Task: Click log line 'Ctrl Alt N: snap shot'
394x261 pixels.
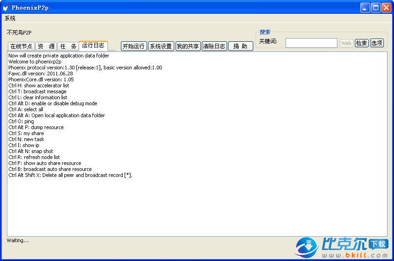Action: point(31,151)
